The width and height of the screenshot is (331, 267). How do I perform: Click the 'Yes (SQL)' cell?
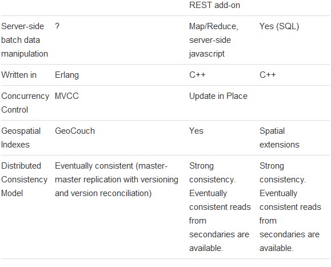[280, 26]
